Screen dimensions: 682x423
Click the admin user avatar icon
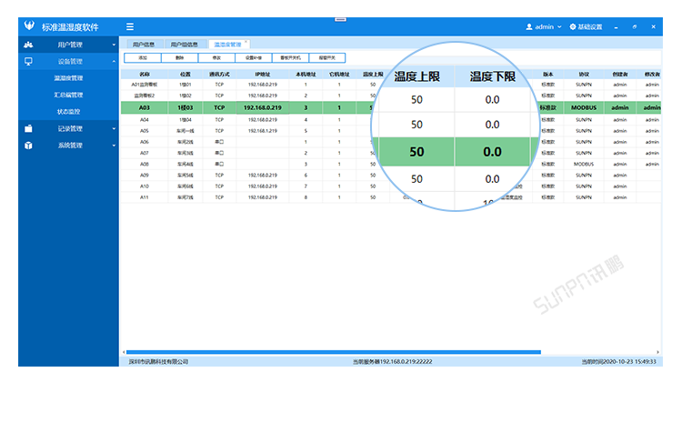[530, 27]
